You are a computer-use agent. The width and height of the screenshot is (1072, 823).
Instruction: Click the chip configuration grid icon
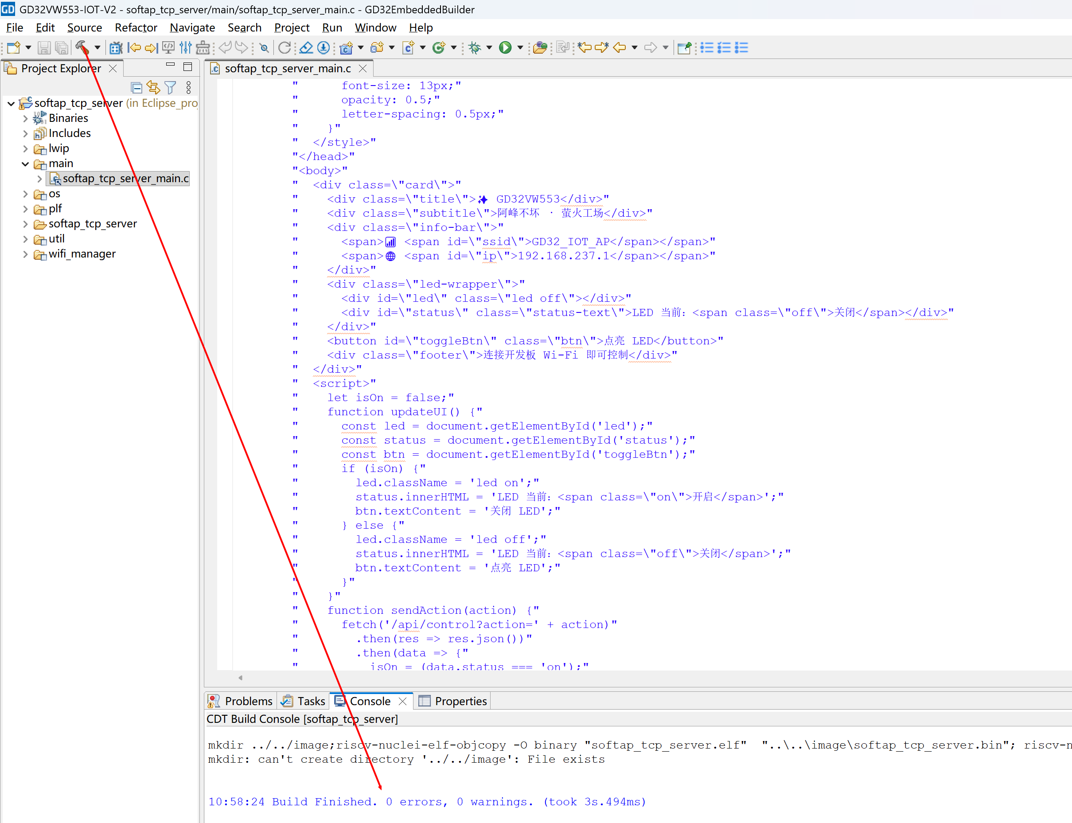click(x=116, y=47)
